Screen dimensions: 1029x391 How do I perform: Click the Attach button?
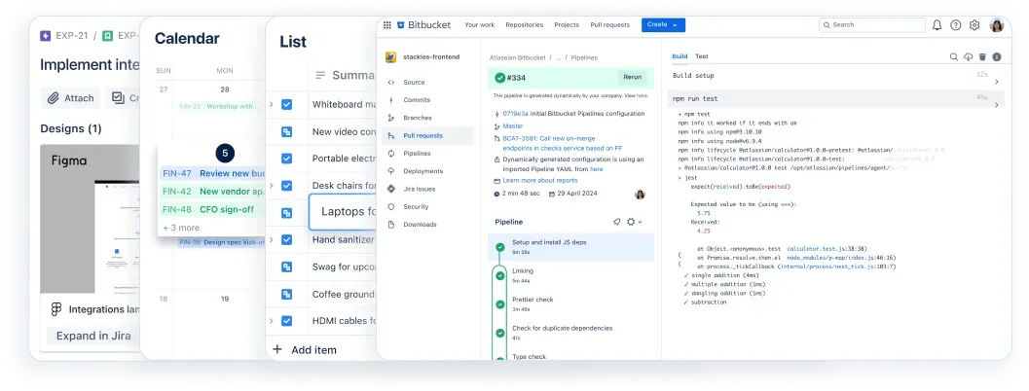click(71, 98)
